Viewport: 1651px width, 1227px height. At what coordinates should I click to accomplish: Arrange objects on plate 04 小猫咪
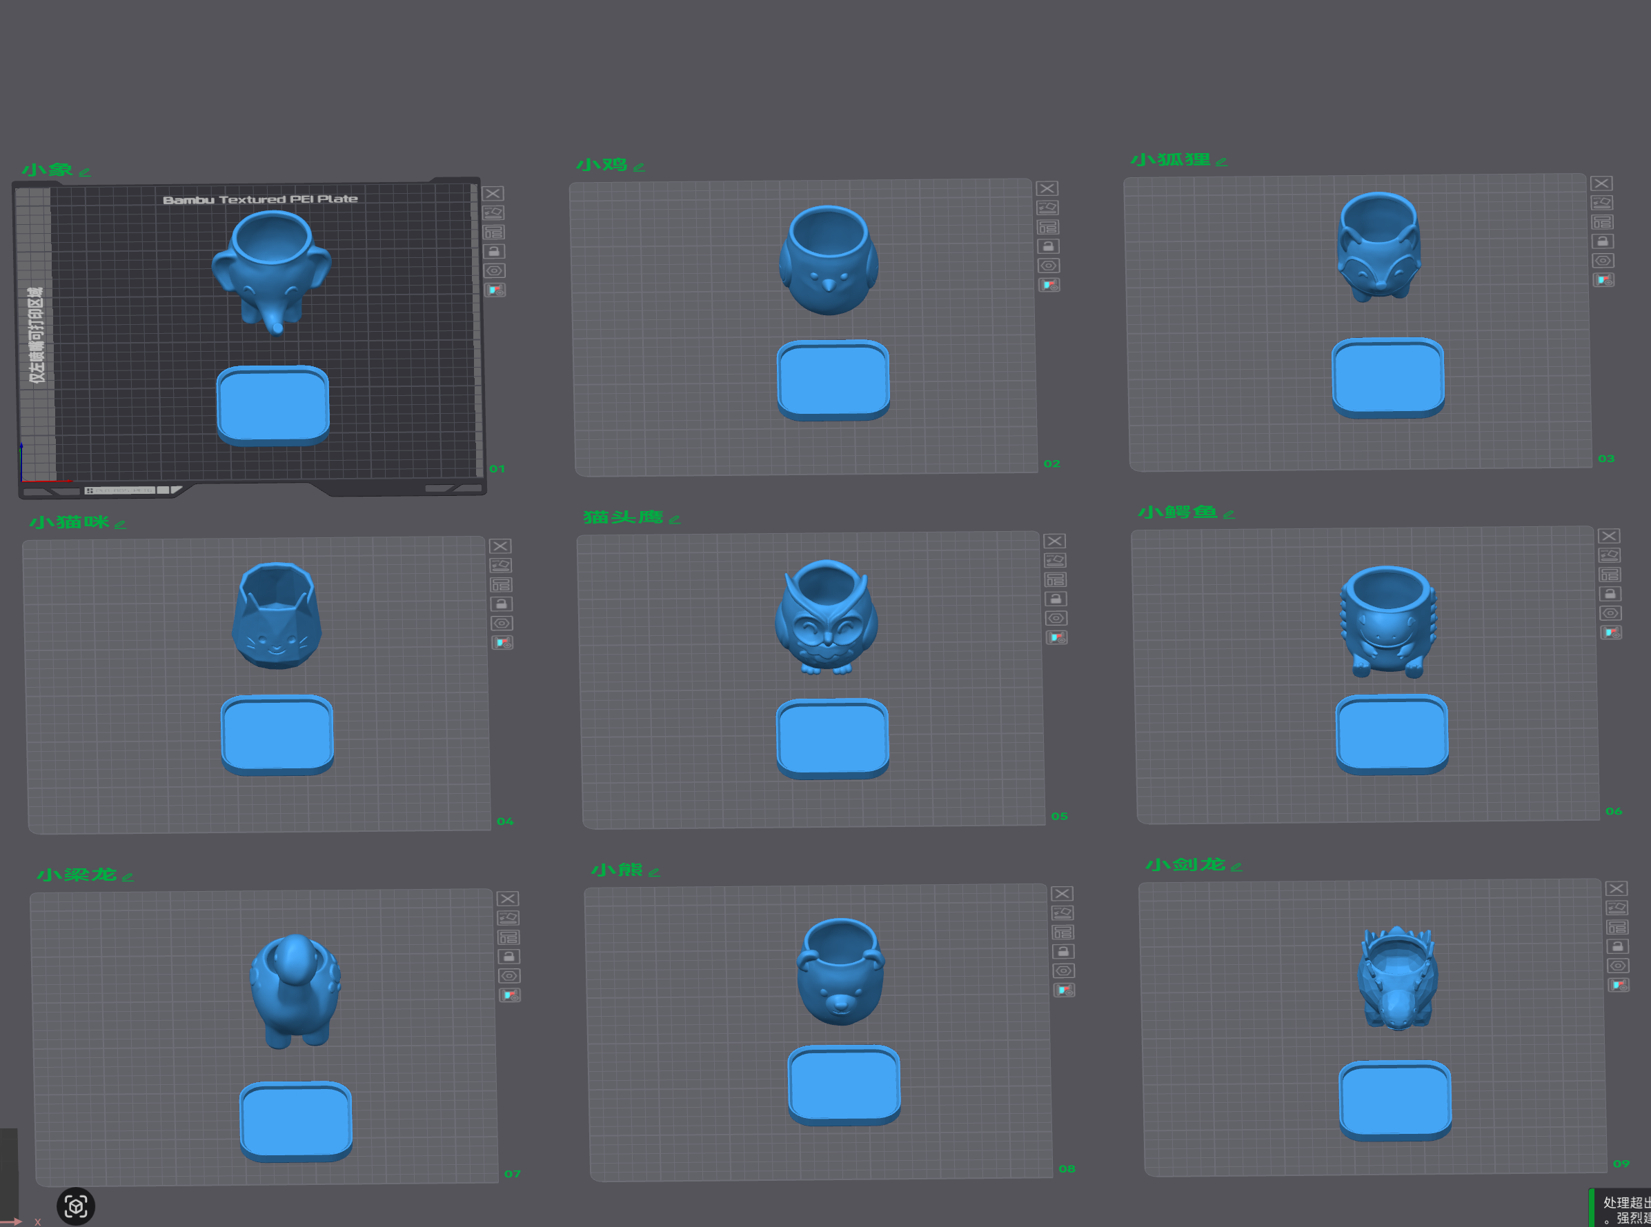coord(502,586)
